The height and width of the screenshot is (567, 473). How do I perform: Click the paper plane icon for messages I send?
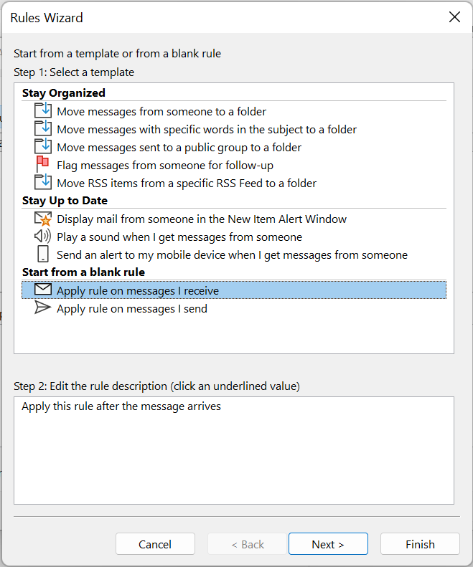(43, 308)
